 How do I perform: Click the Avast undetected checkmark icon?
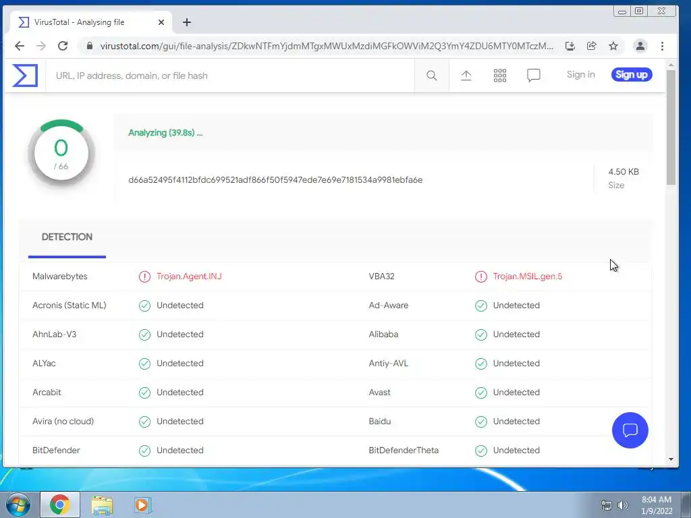[480, 393]
